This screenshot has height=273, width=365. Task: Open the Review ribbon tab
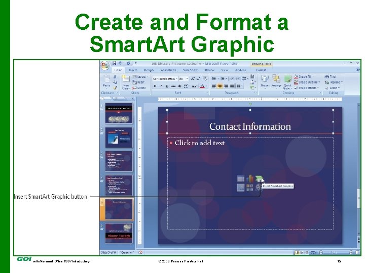209,70
